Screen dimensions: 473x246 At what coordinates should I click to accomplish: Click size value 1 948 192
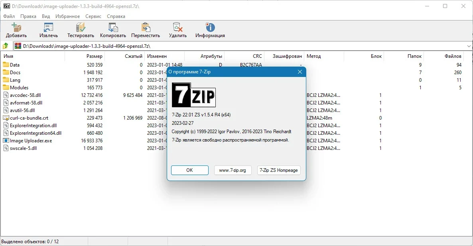click(x=93, y=72)
